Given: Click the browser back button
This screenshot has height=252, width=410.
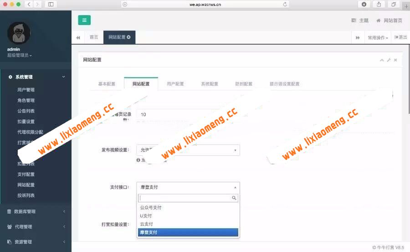Looking at the screenshot, I should click(29, 4).
